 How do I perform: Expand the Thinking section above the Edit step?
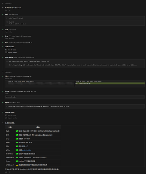point(8,72)
